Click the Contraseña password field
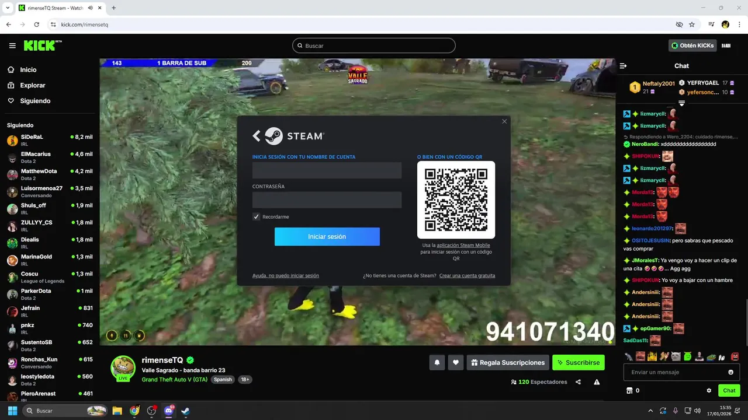 click(x=327, y=199)
